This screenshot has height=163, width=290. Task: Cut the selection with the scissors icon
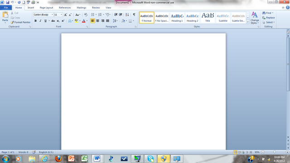(x=12, y=13)
